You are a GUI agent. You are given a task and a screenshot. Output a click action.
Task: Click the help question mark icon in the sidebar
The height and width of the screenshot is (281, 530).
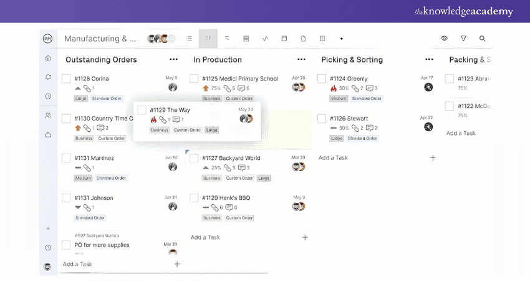click(48, 247)
